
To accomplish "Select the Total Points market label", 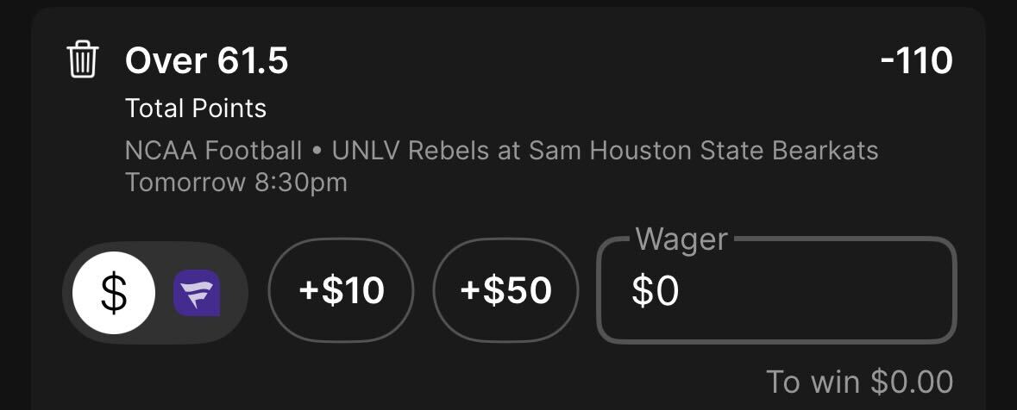I will tap(196, 109).
